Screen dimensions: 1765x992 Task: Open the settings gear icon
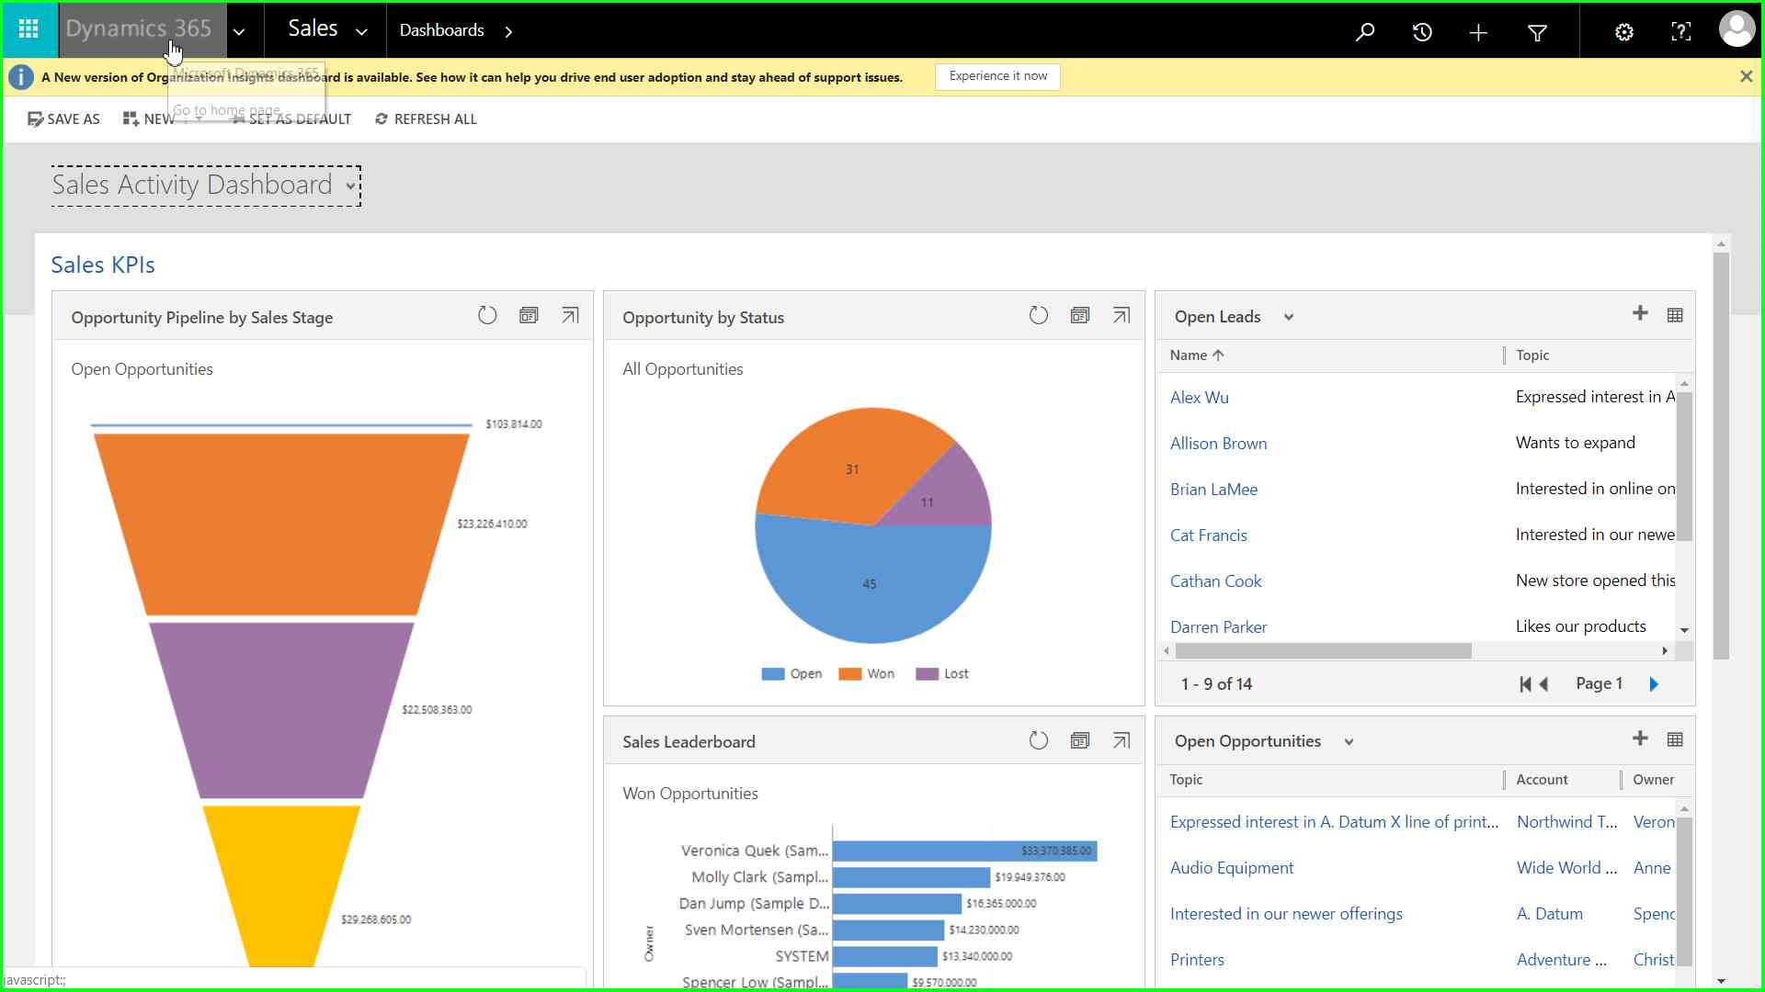coord(1624,32)
